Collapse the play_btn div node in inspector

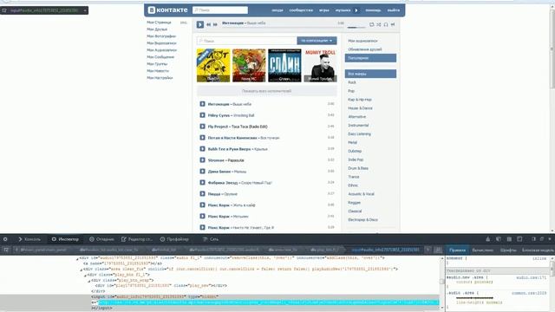pos(85,276)
